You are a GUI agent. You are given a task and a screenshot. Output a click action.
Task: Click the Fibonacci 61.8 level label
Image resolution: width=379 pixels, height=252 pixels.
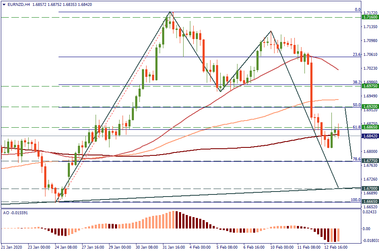356,127
